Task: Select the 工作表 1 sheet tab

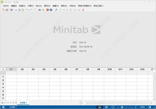Action: (23, 103)
